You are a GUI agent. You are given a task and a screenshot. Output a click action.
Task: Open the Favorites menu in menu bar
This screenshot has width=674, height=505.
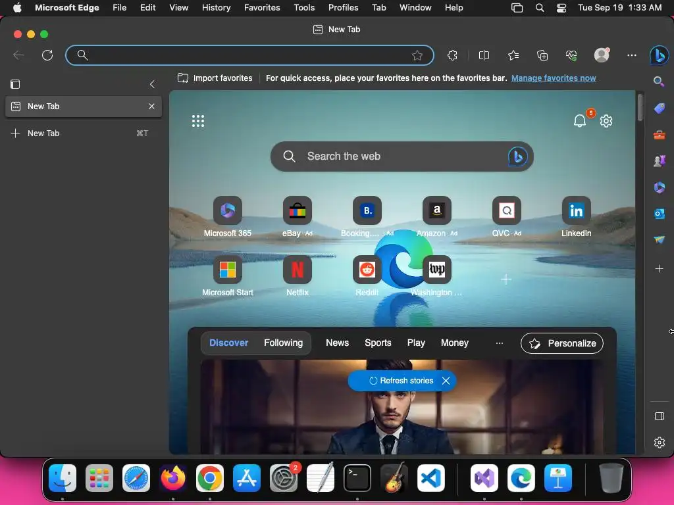point(262,7)
